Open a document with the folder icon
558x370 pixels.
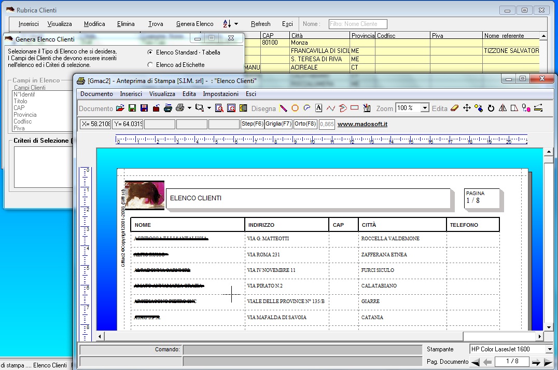[120, 108]
